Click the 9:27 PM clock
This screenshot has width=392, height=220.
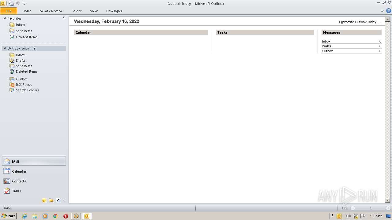pos(376,216)
